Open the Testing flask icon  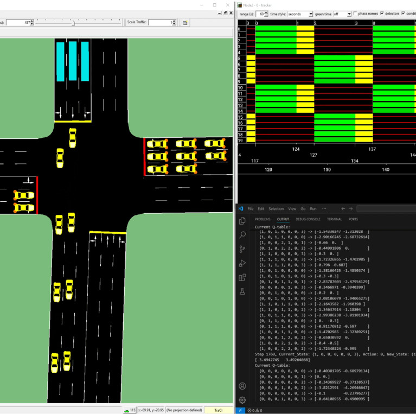(x=242, y=291)
